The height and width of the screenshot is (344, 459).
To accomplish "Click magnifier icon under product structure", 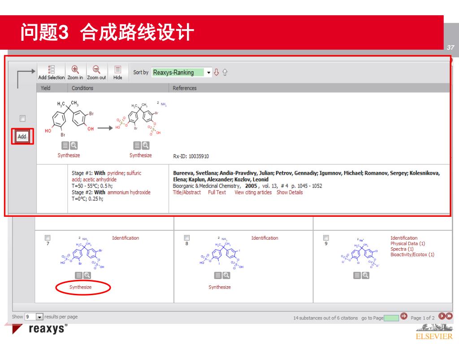I will pyautogui.click(x=146, y=146).
